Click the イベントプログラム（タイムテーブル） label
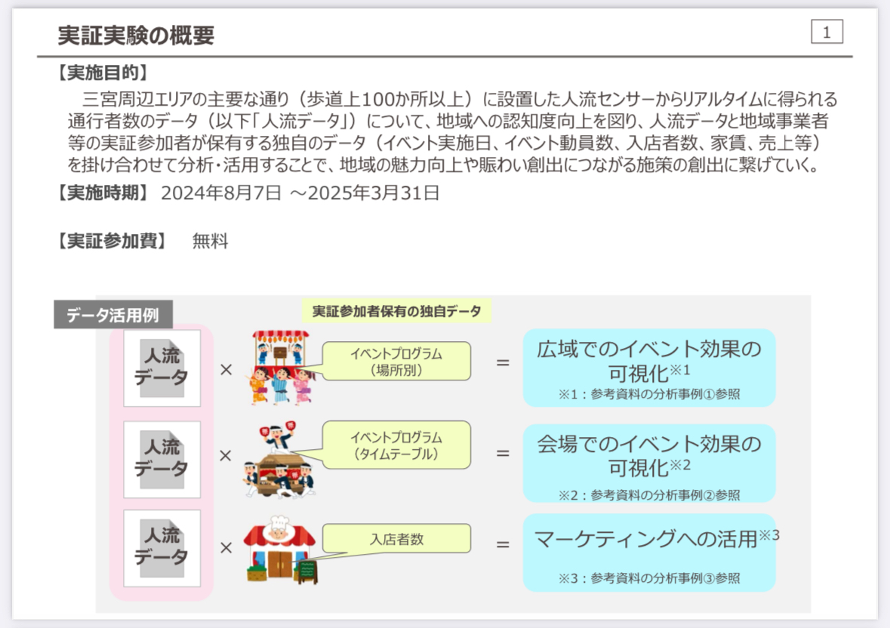Image resolution: width=890 pixels, height=628 pixels. click(x=396, y=445)
